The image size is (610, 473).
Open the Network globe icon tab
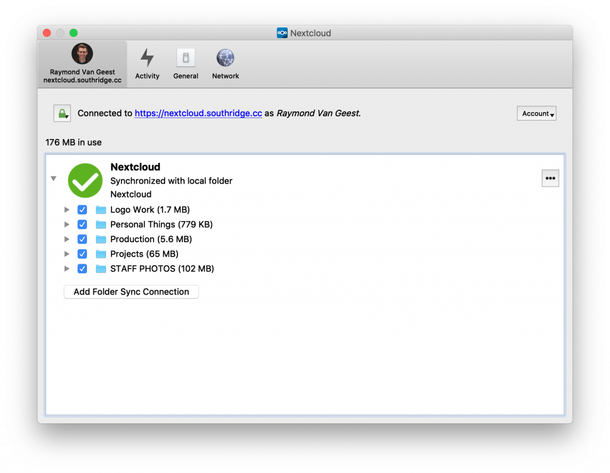pos(226,64)
